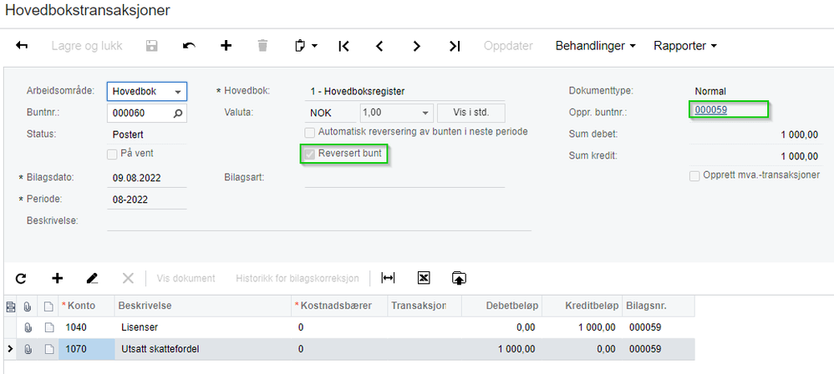Go to previous record arrow

379,46
